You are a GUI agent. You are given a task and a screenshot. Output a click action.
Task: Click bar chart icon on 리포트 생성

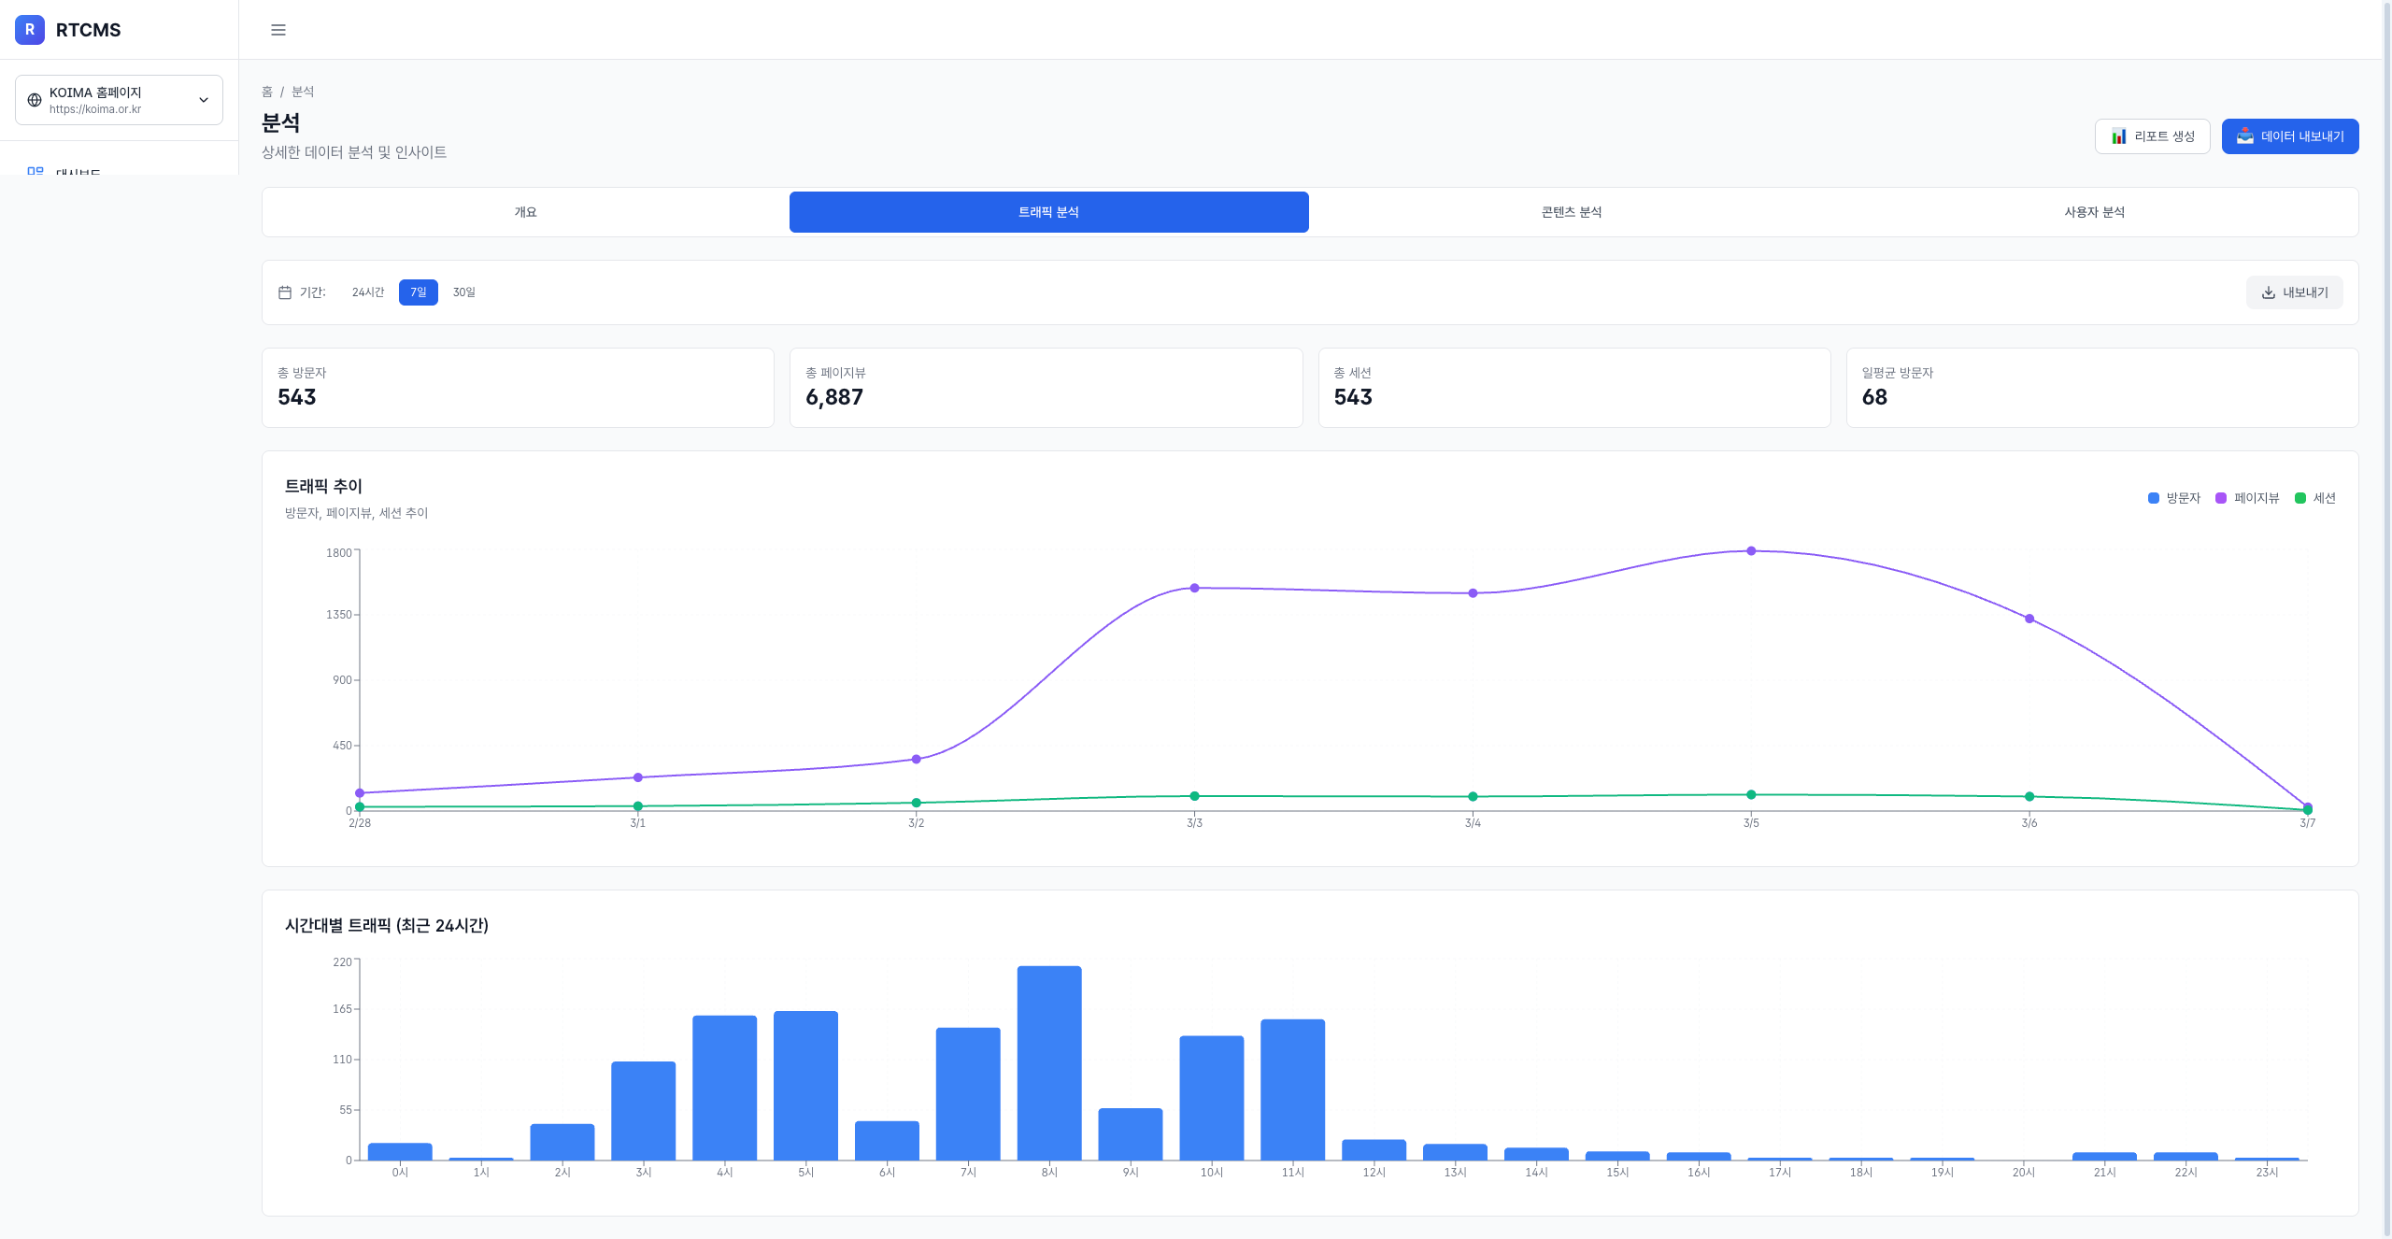[x=2119, y=136]
